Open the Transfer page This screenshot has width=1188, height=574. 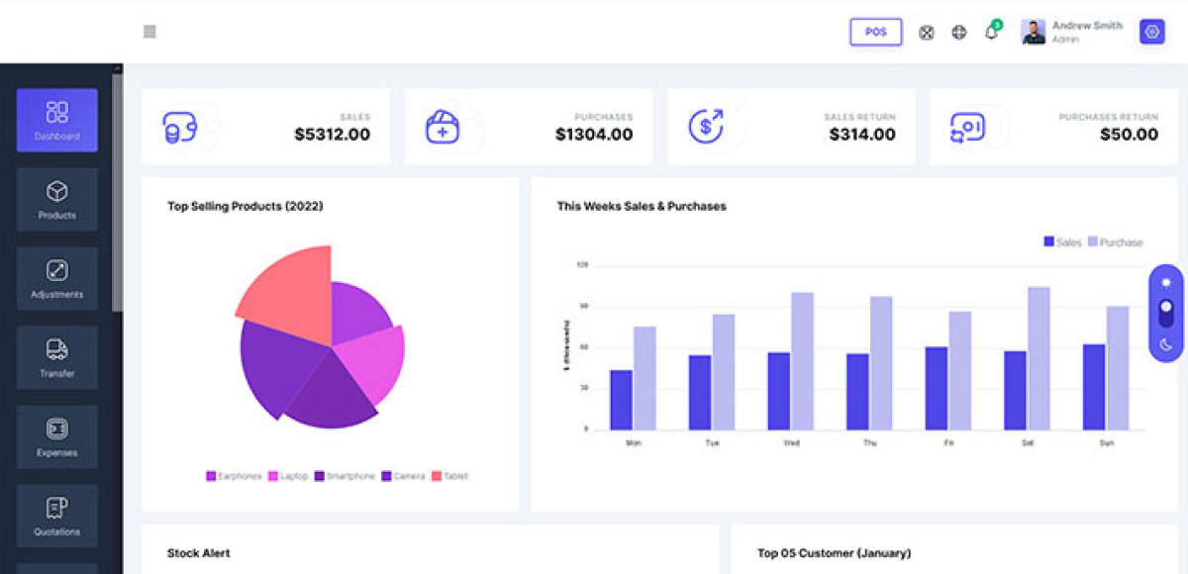click(57, 357)
